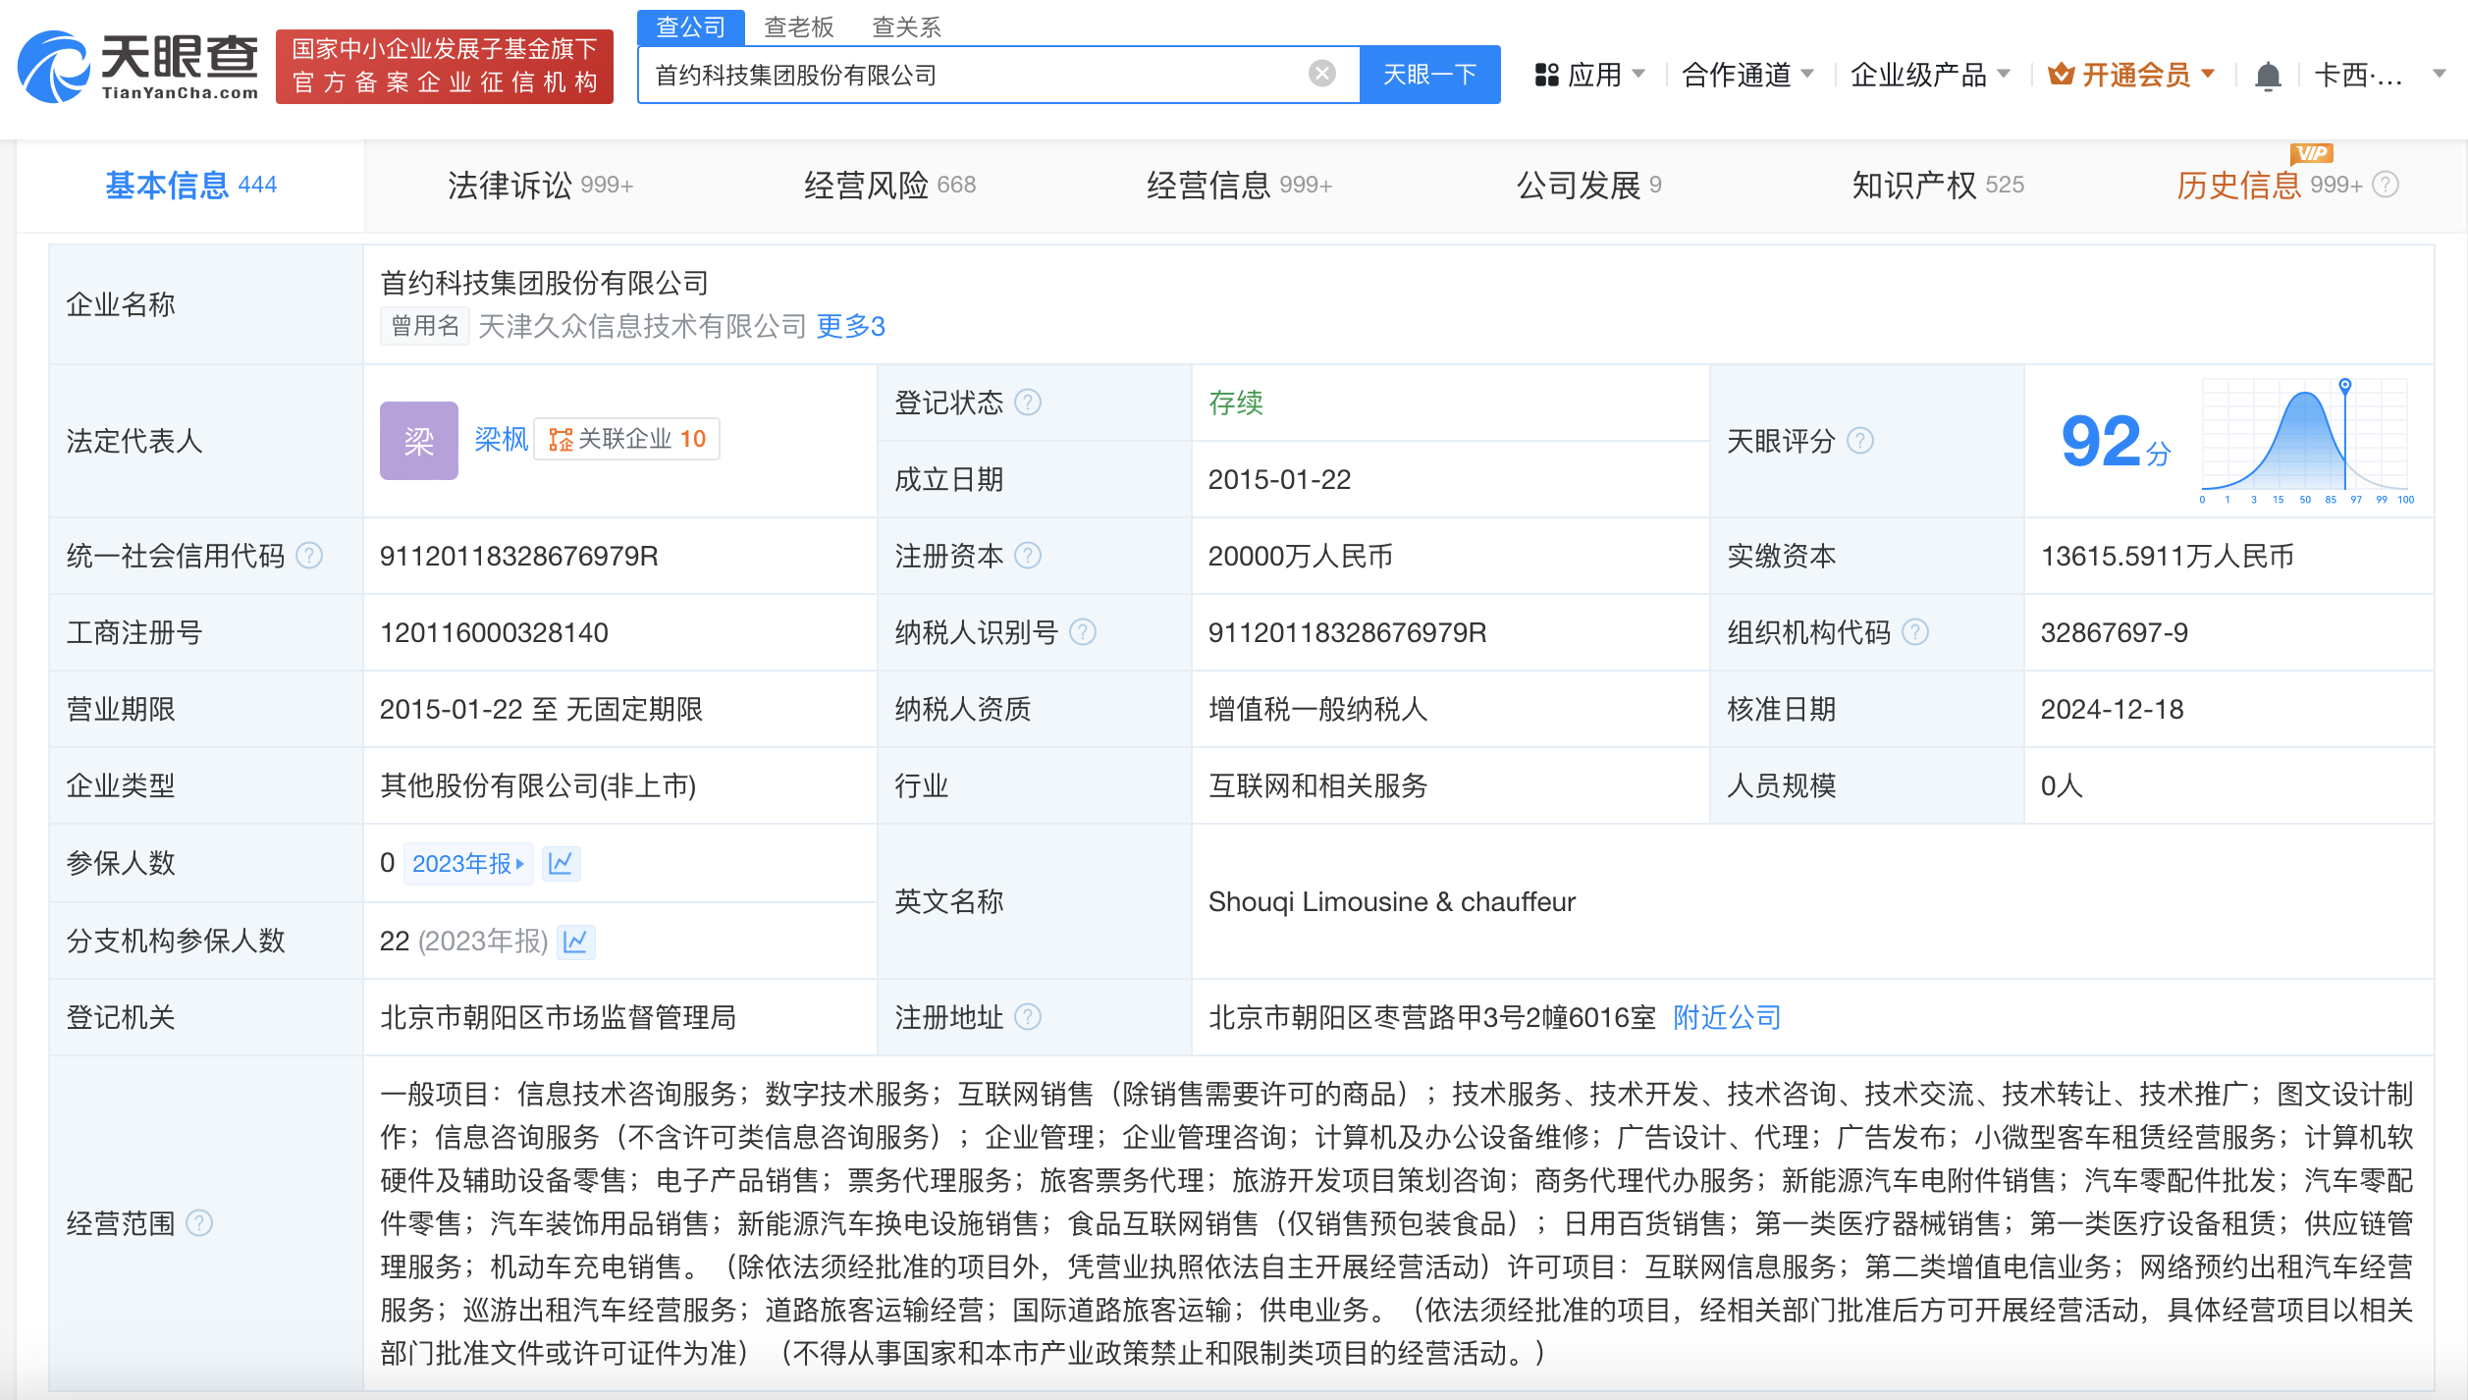Click help icon beside 统一社会信用代码
Screen dimensions: 2468x1400
click(x=309, y=556)
